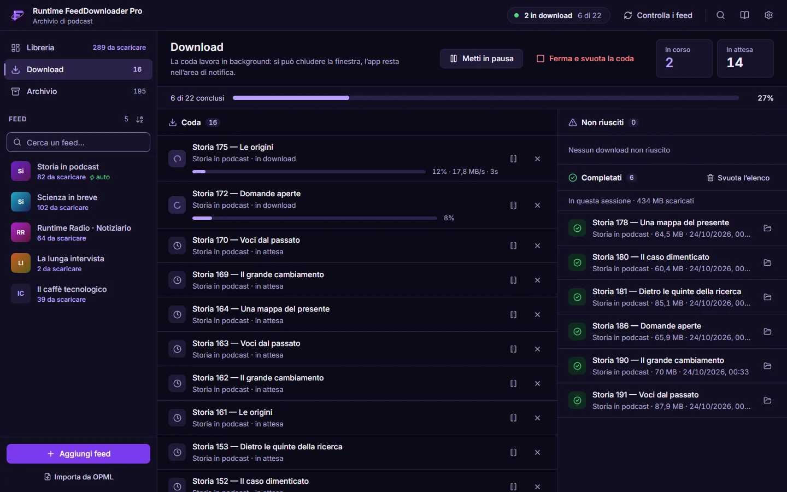Open folder for Storia 180
The image size is (787, 492).
click(x=767, y=262)
